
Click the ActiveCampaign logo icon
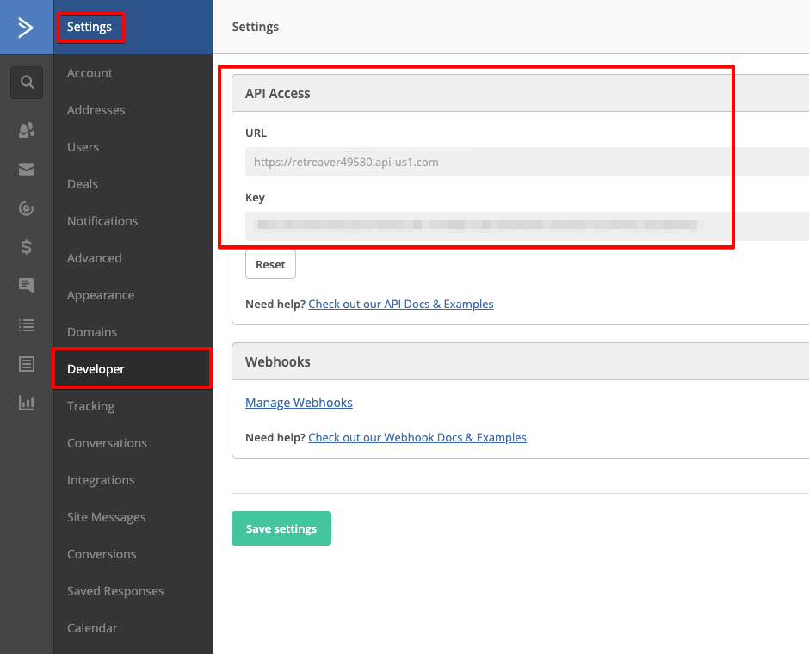click(x=26, y=28)
